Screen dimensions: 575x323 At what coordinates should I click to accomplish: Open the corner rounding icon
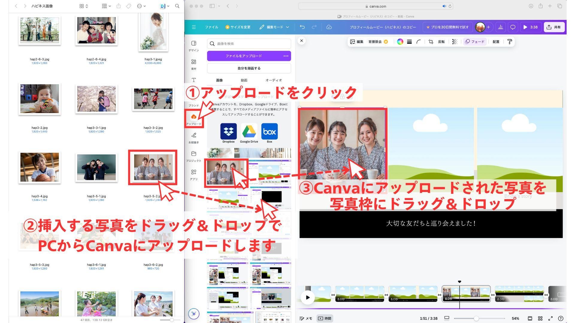[419, 42]
